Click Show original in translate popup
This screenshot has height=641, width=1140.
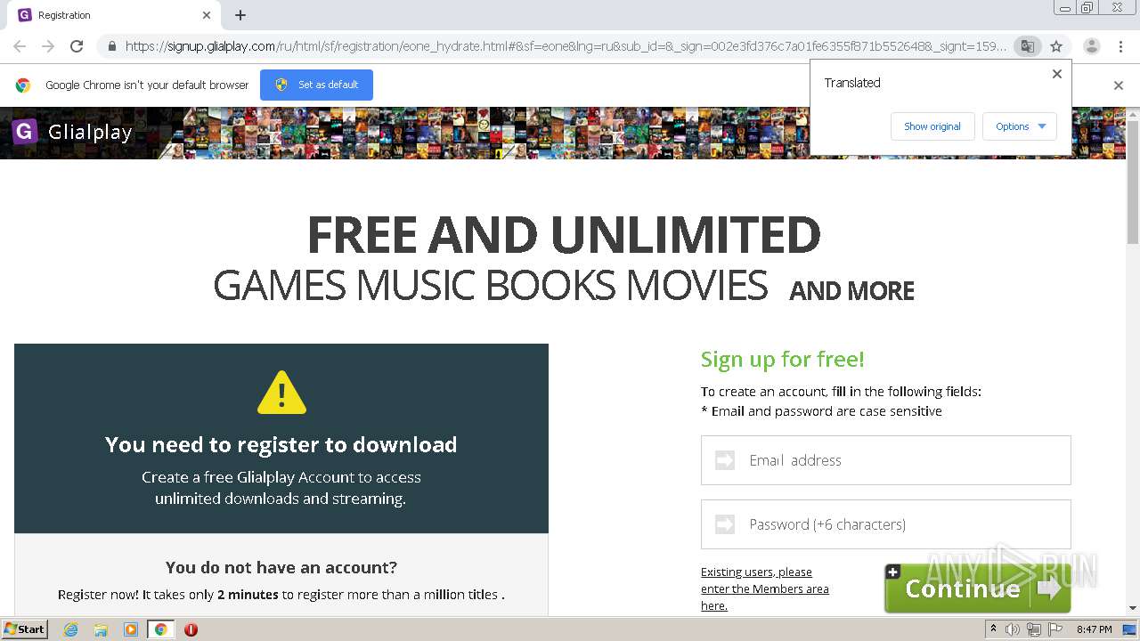point(932,126)
